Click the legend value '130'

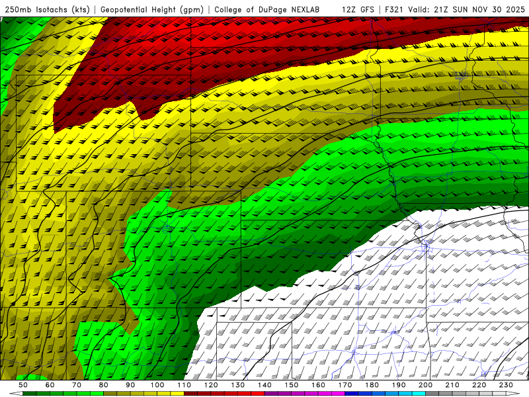coord(238,385)
